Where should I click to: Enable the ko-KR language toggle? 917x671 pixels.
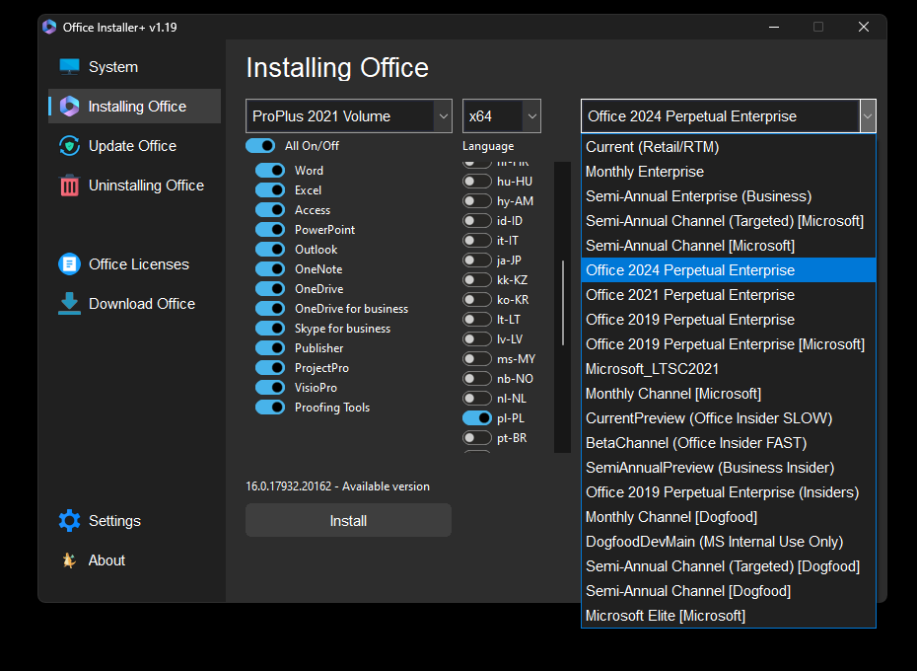pos(476,300)
